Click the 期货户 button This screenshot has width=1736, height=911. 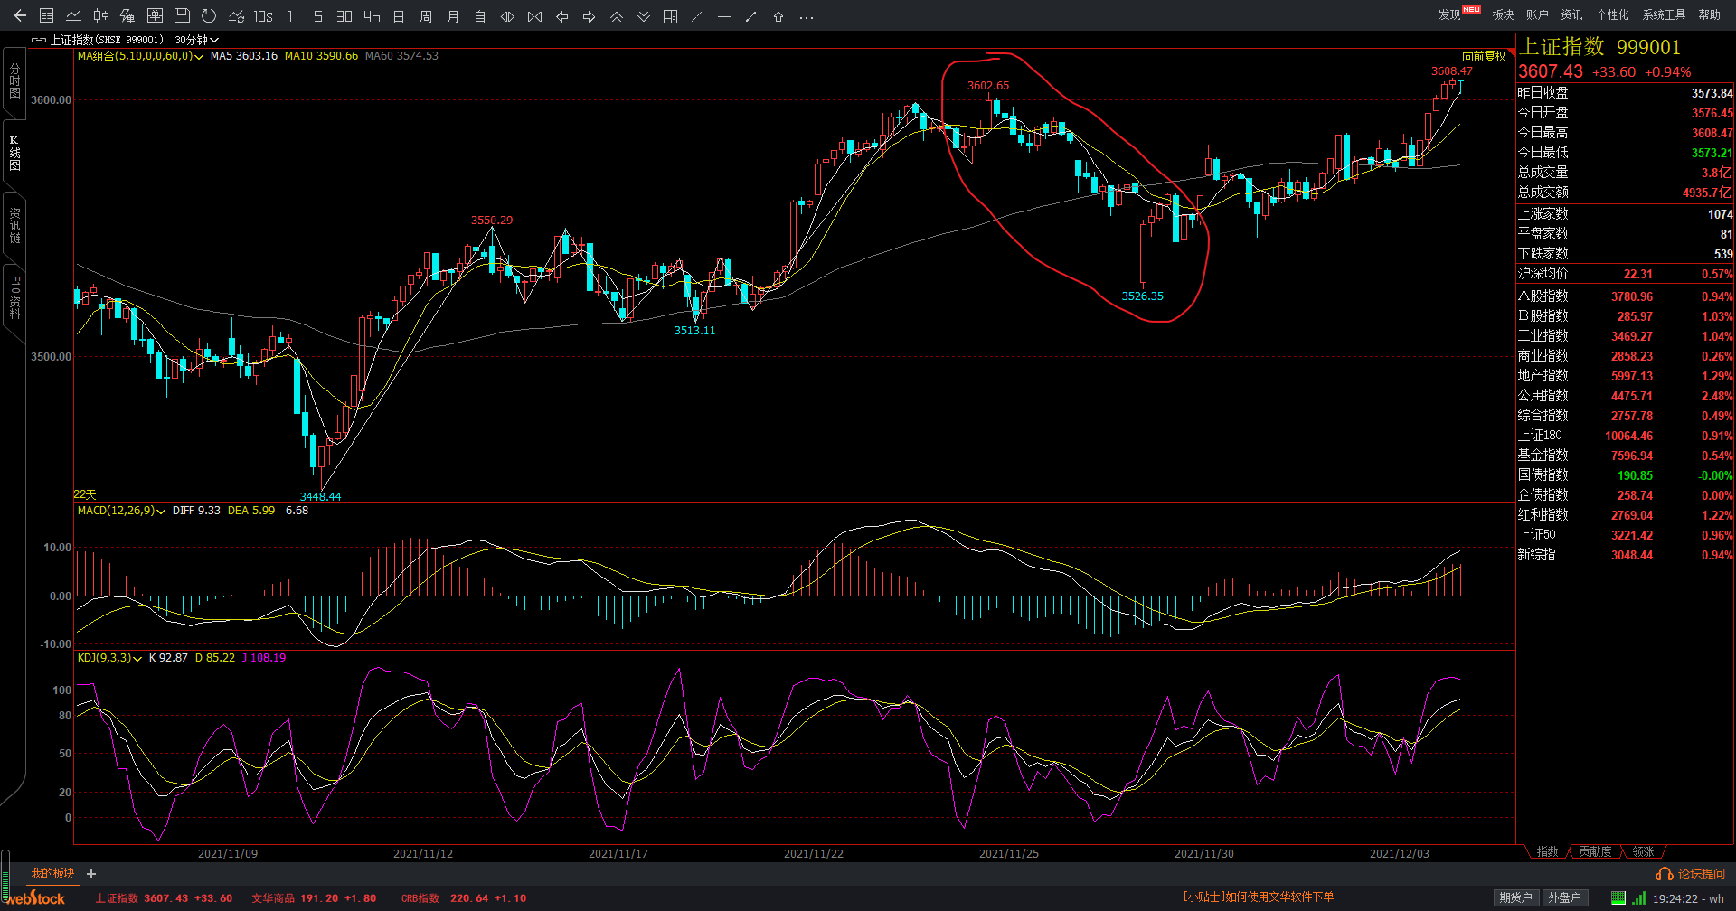pos(1515,897)
